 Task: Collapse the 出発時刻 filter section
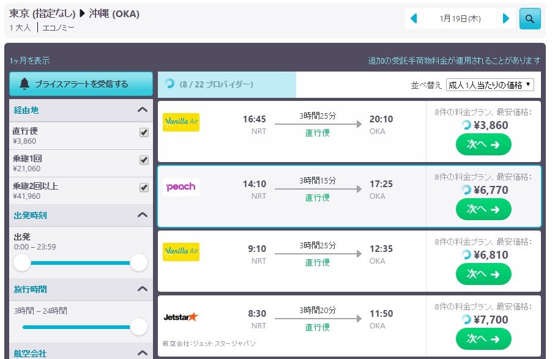coord(143,215)
